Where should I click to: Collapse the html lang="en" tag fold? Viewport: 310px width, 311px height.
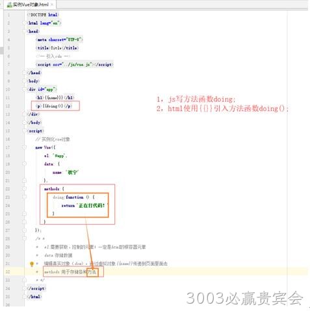pos(25,23)
